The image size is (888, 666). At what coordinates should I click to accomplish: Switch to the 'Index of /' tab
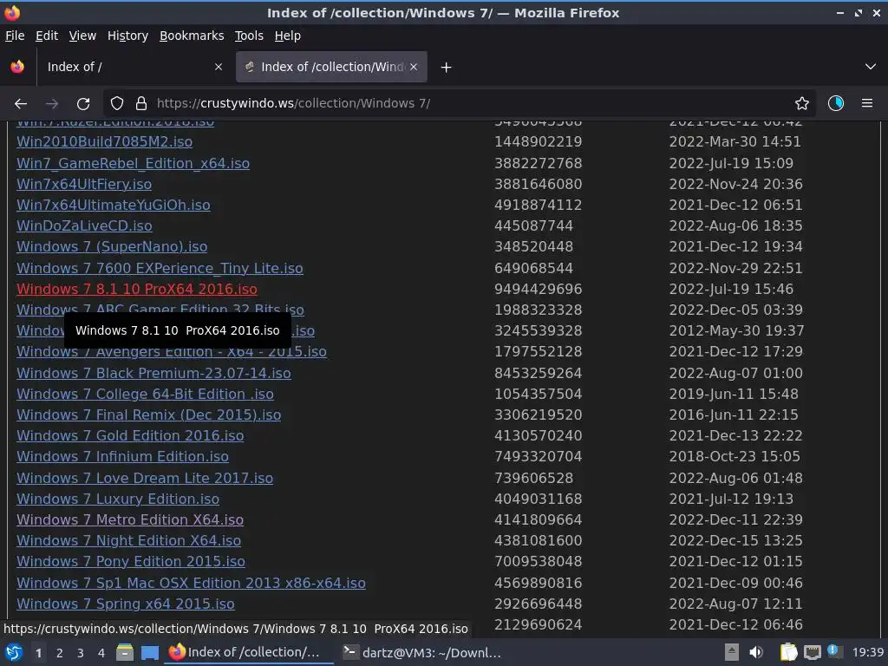tap(134, 67)
